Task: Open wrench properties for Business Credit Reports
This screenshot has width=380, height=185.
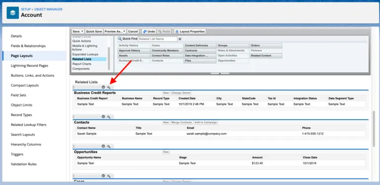Action: tap(108, 87)
